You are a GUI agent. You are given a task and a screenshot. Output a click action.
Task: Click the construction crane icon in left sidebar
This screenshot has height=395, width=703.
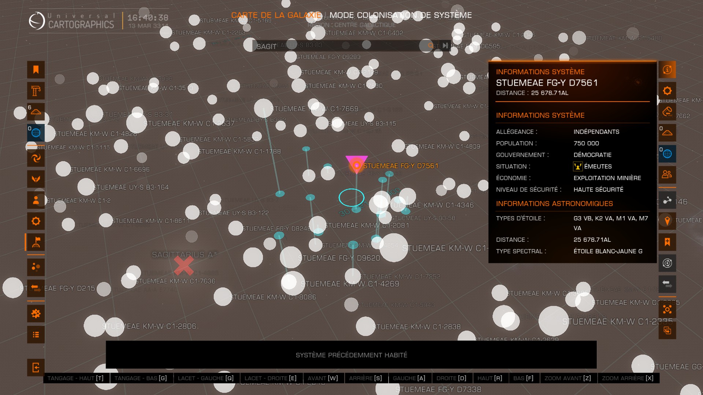(36, 91)
